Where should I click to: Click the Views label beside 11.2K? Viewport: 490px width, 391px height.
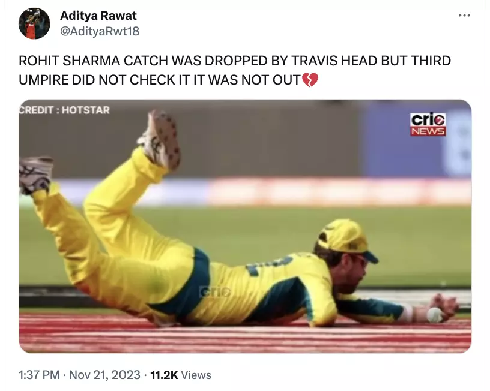(x=196, y=375)
